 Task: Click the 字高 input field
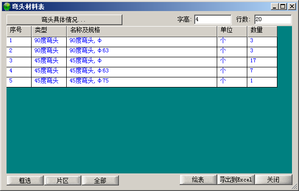coord(213,20)
